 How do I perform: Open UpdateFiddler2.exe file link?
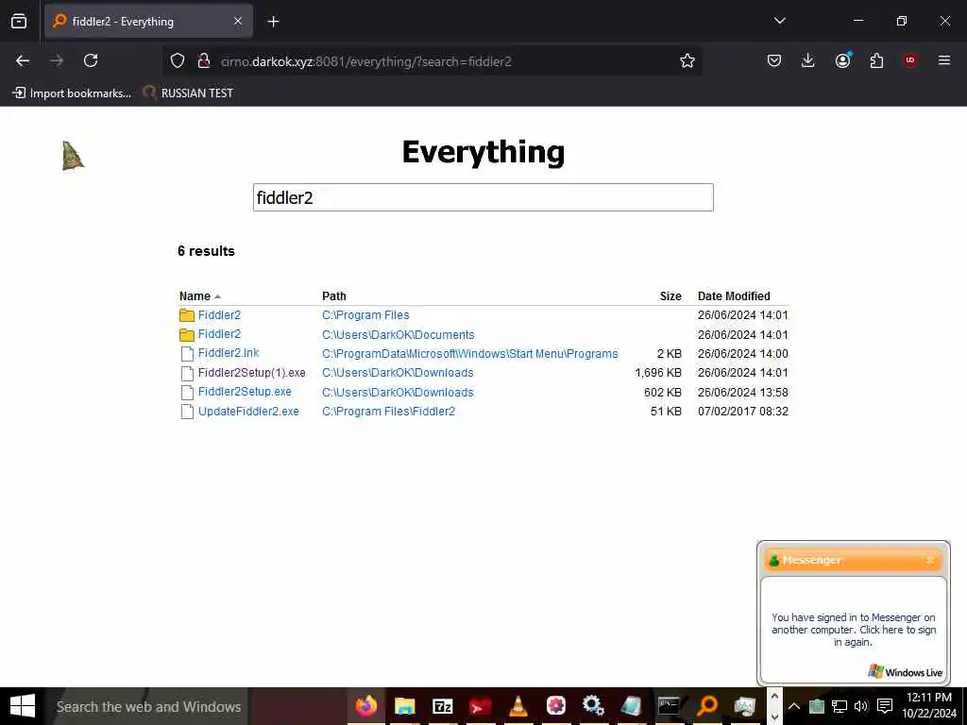point(248,412)
